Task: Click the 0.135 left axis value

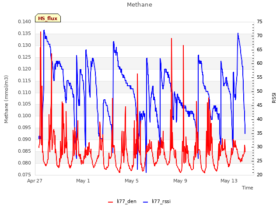Action: click(x=24, y=33)
